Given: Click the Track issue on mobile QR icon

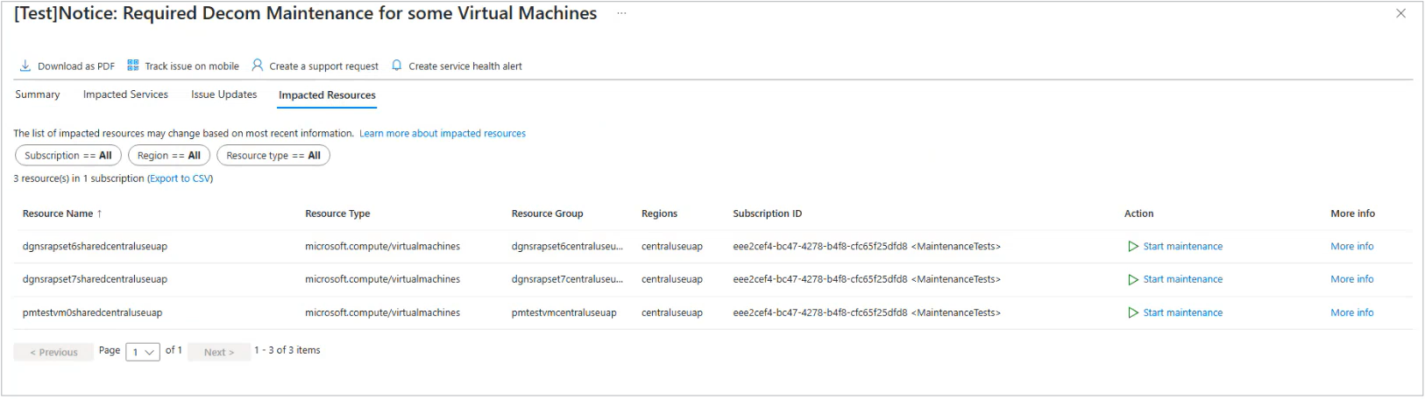Looking at the screenshot, I should pyautogui.click(x=133, y=66).
